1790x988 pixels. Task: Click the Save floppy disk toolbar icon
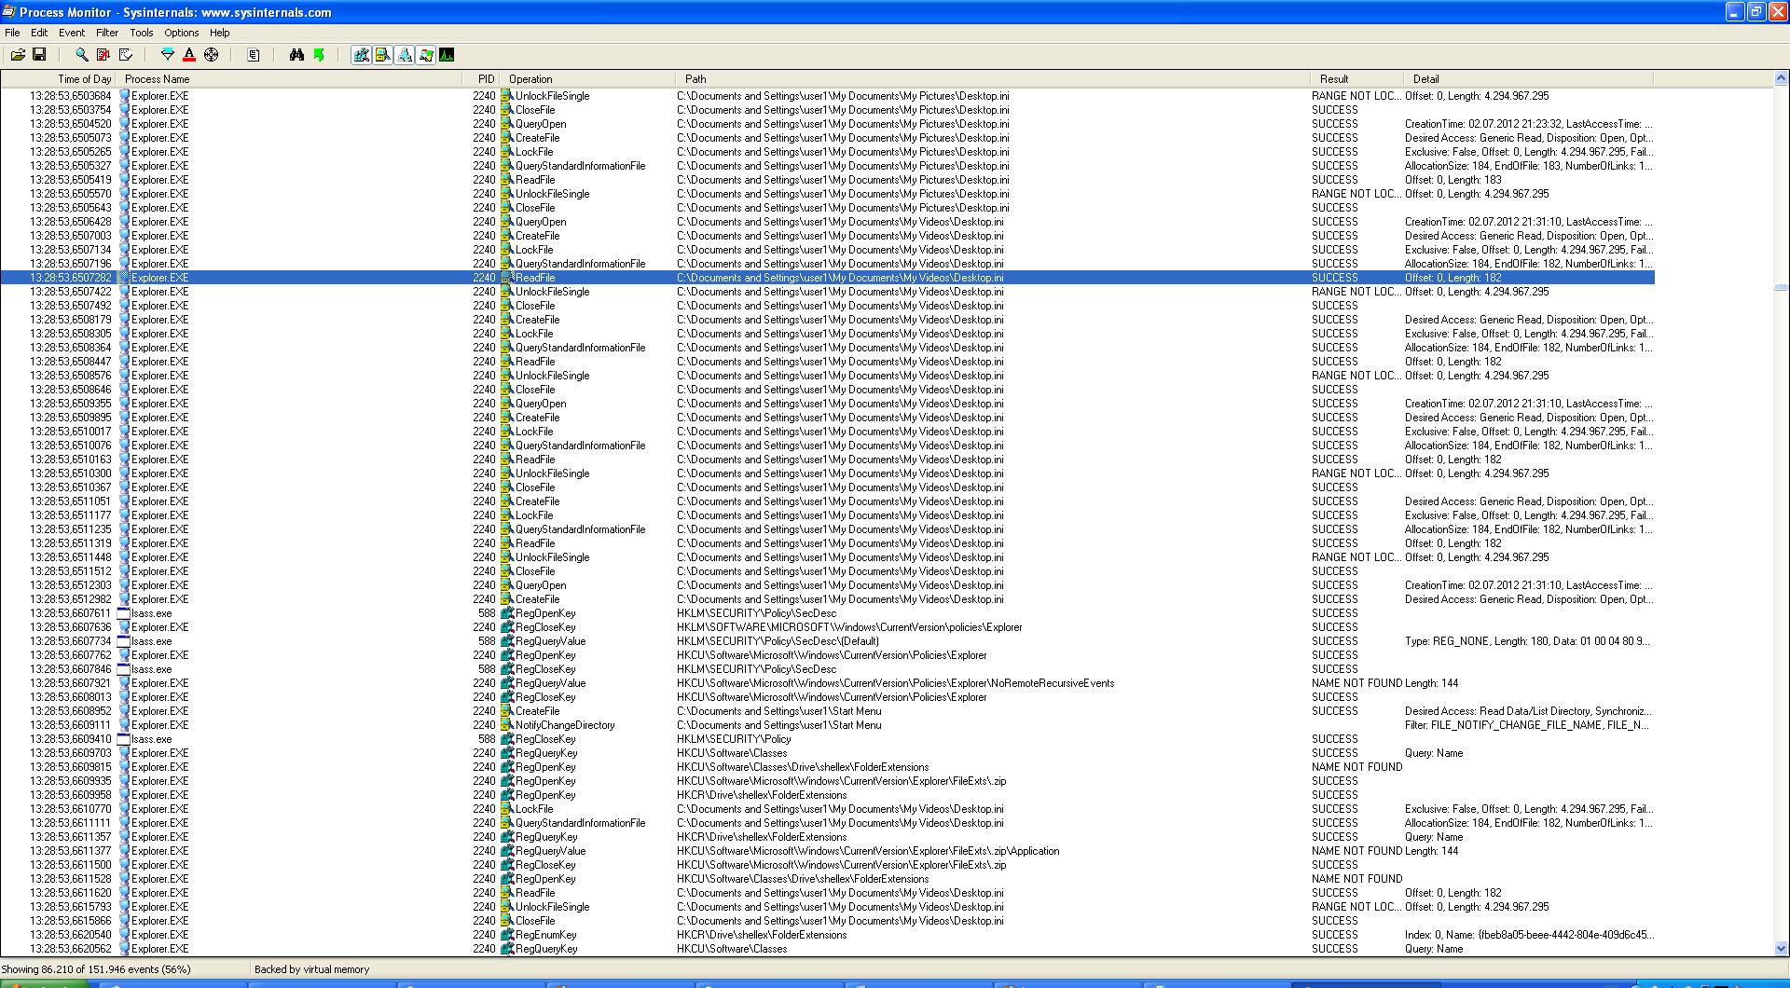[x=39, y=55]
